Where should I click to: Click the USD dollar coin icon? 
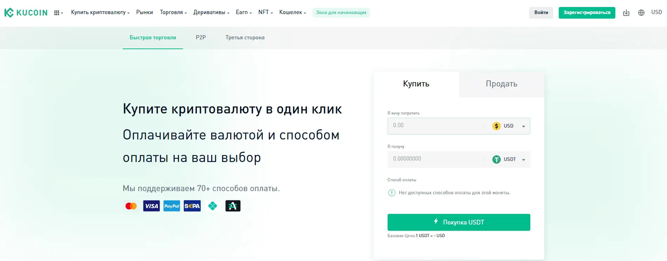point(496,126)
